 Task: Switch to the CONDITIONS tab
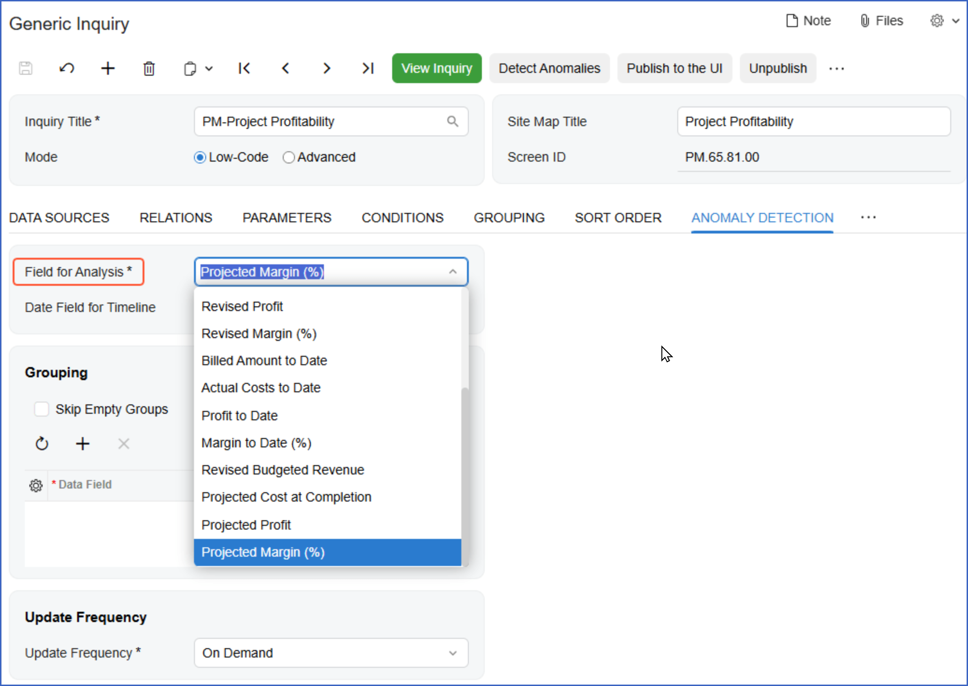[x=402, y=218]
